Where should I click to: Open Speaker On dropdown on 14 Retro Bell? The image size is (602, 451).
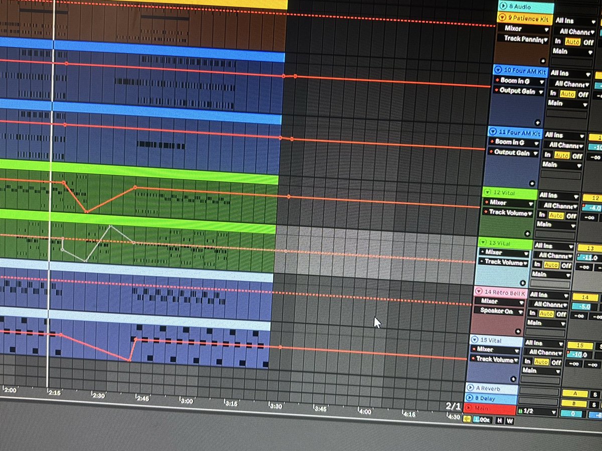coord(499,311)
